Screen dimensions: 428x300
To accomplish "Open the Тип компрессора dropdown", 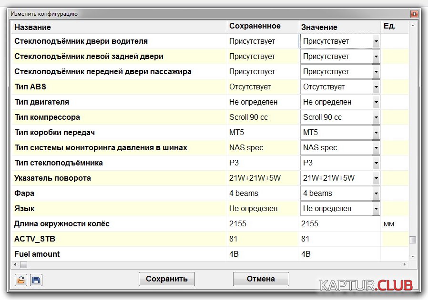I will coord(376,117).
